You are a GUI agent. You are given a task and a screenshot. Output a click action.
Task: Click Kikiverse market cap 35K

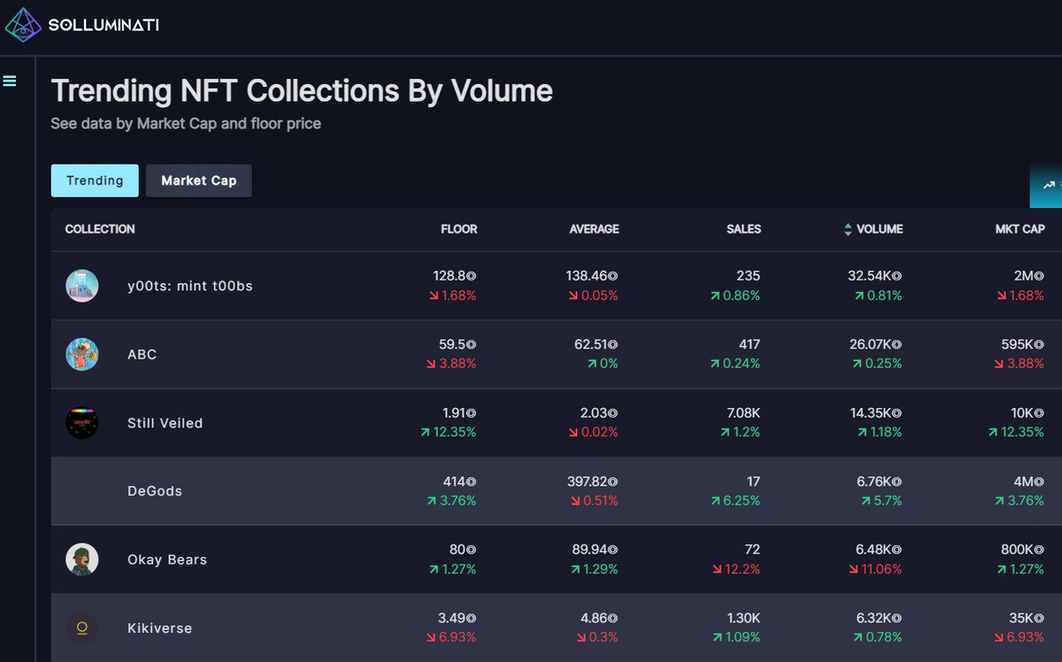tap(1027, 619)
